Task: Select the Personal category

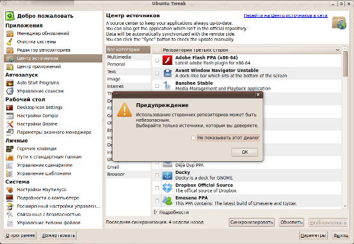Action: pyautogui.click(x=128, y=64)
